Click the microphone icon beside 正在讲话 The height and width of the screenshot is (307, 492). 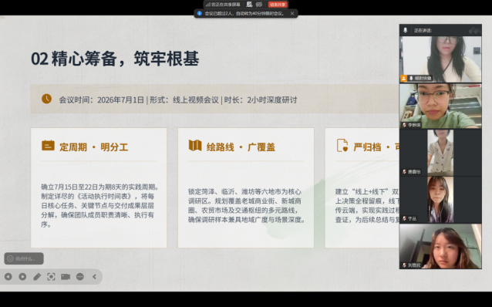pyautogui.click(x=405, y=30)
